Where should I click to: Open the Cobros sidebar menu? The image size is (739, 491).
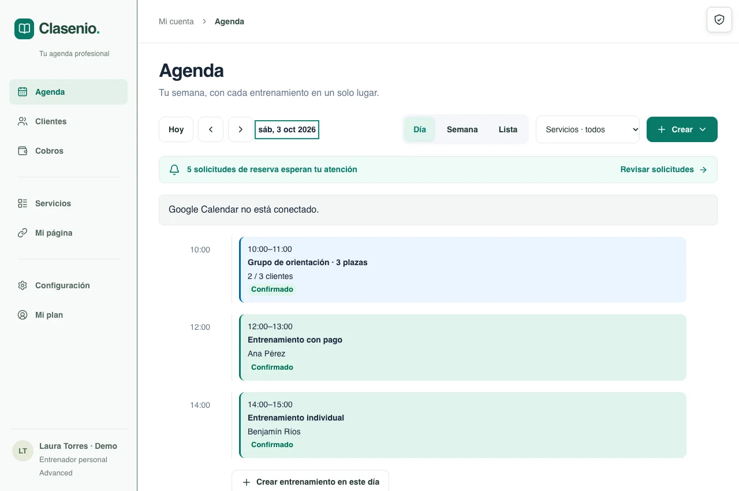click(68, 151)
